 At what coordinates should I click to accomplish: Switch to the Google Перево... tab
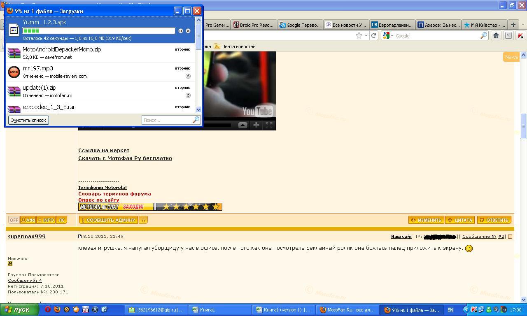tap(300, 25)
